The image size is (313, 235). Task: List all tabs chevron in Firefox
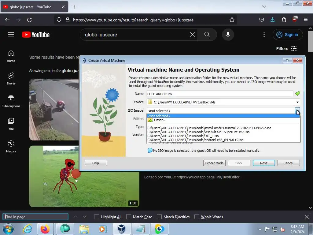point(264,7)
